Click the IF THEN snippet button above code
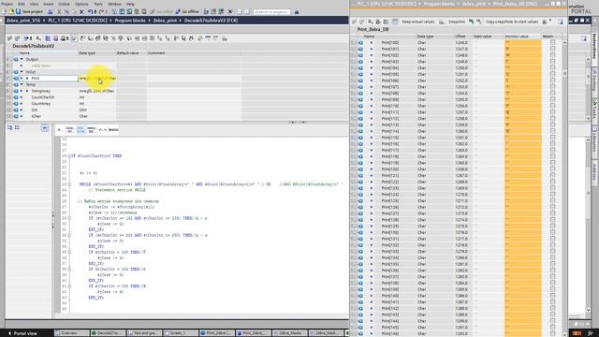 60,130
